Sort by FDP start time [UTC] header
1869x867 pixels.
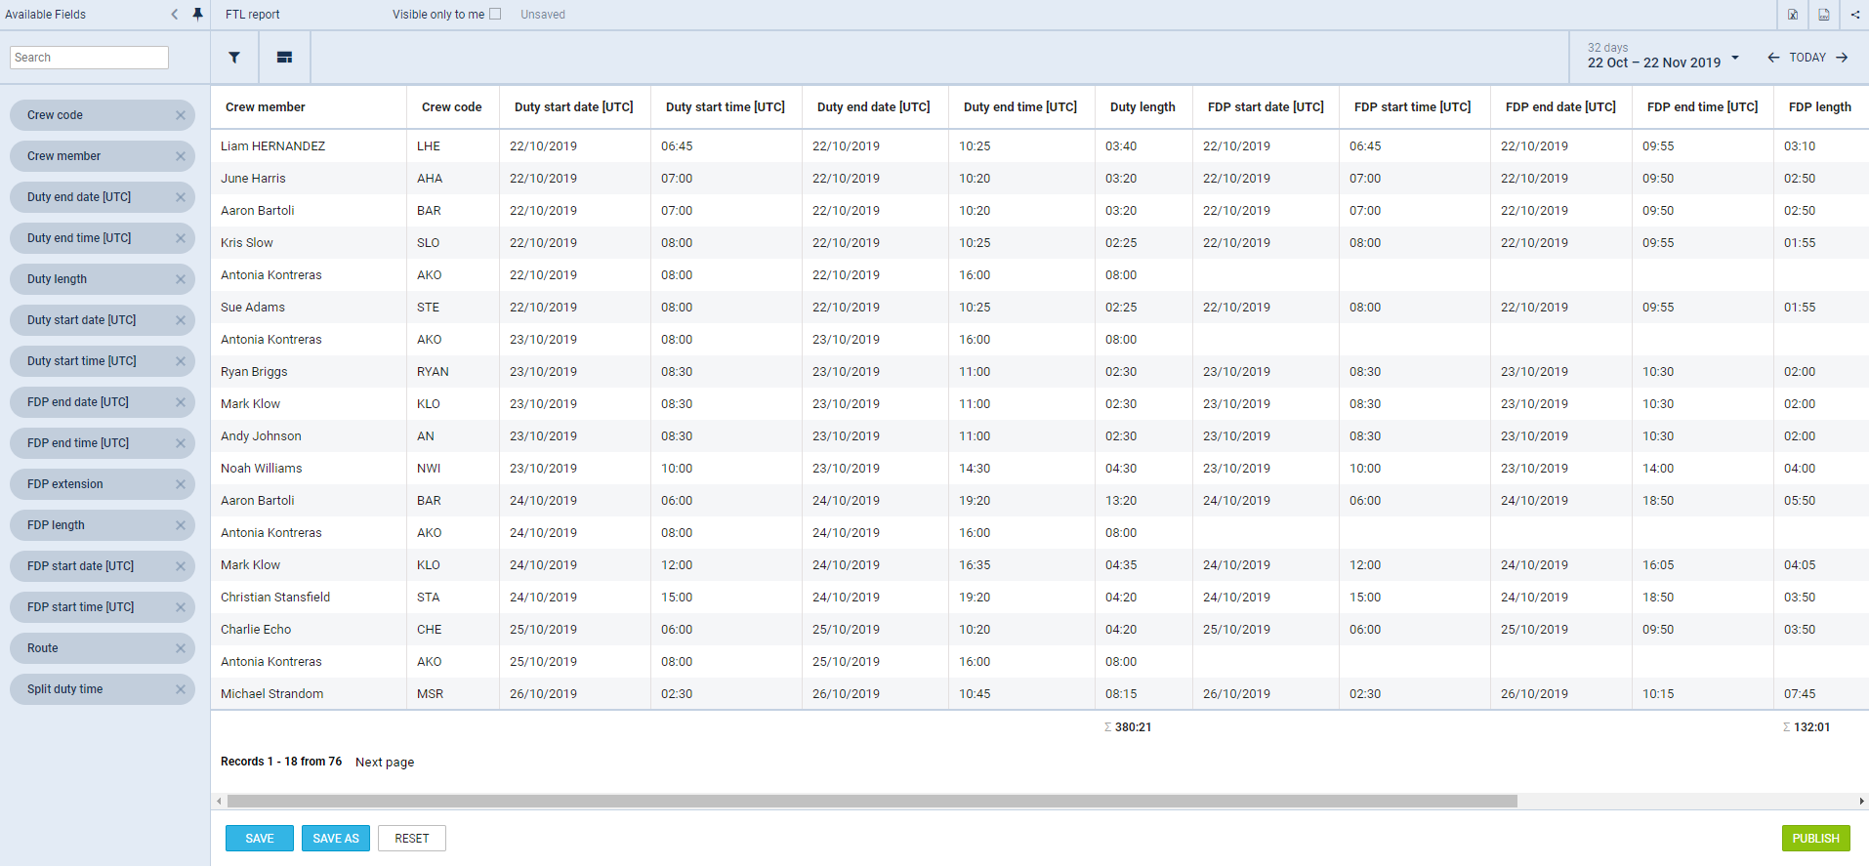point(1413,107)
